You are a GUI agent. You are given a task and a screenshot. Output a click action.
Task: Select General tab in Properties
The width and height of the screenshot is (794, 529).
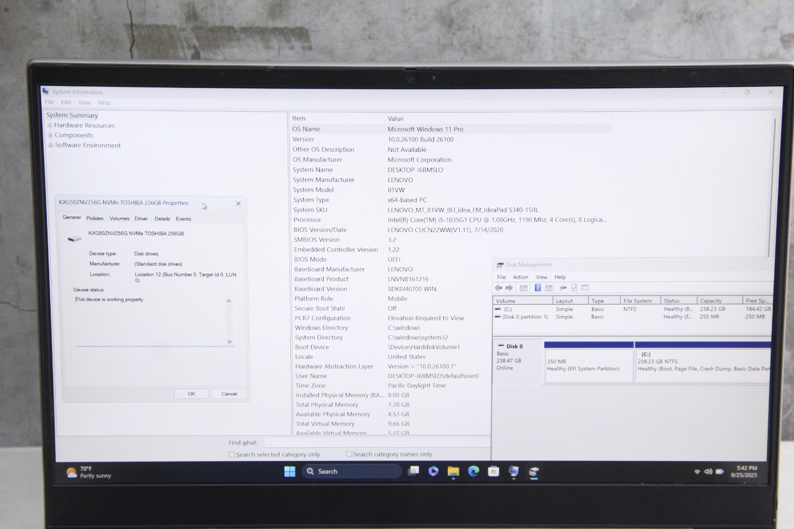pos(71,217)
